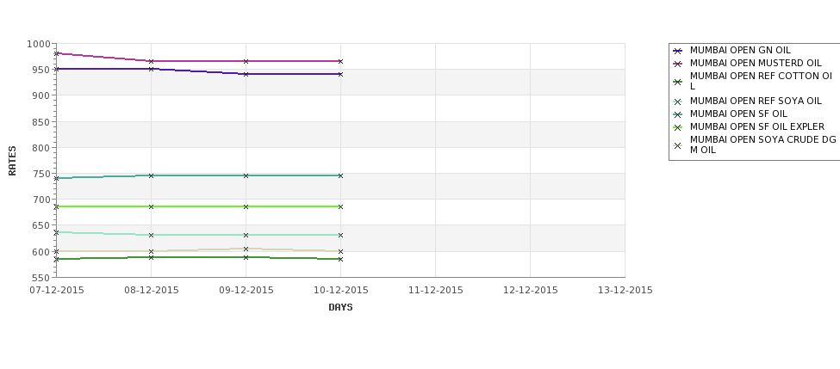Select the SF OIL EXPLER point on 09-12-2015
This screenshot has height=369, width=840.
pyautogui.click(x=246, y=206)
